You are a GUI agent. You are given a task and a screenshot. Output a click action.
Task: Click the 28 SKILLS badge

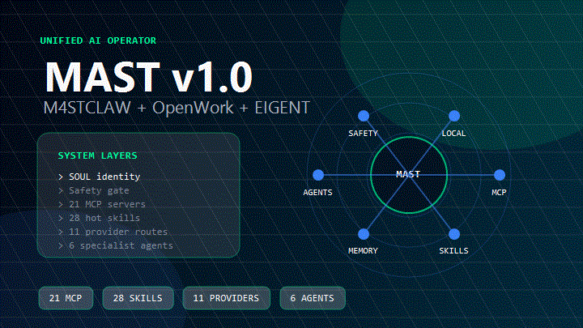coord(138,298)
